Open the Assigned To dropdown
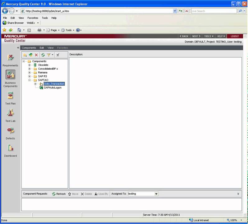Viewport: 248px width, 224px height. (x=156, y=194)
